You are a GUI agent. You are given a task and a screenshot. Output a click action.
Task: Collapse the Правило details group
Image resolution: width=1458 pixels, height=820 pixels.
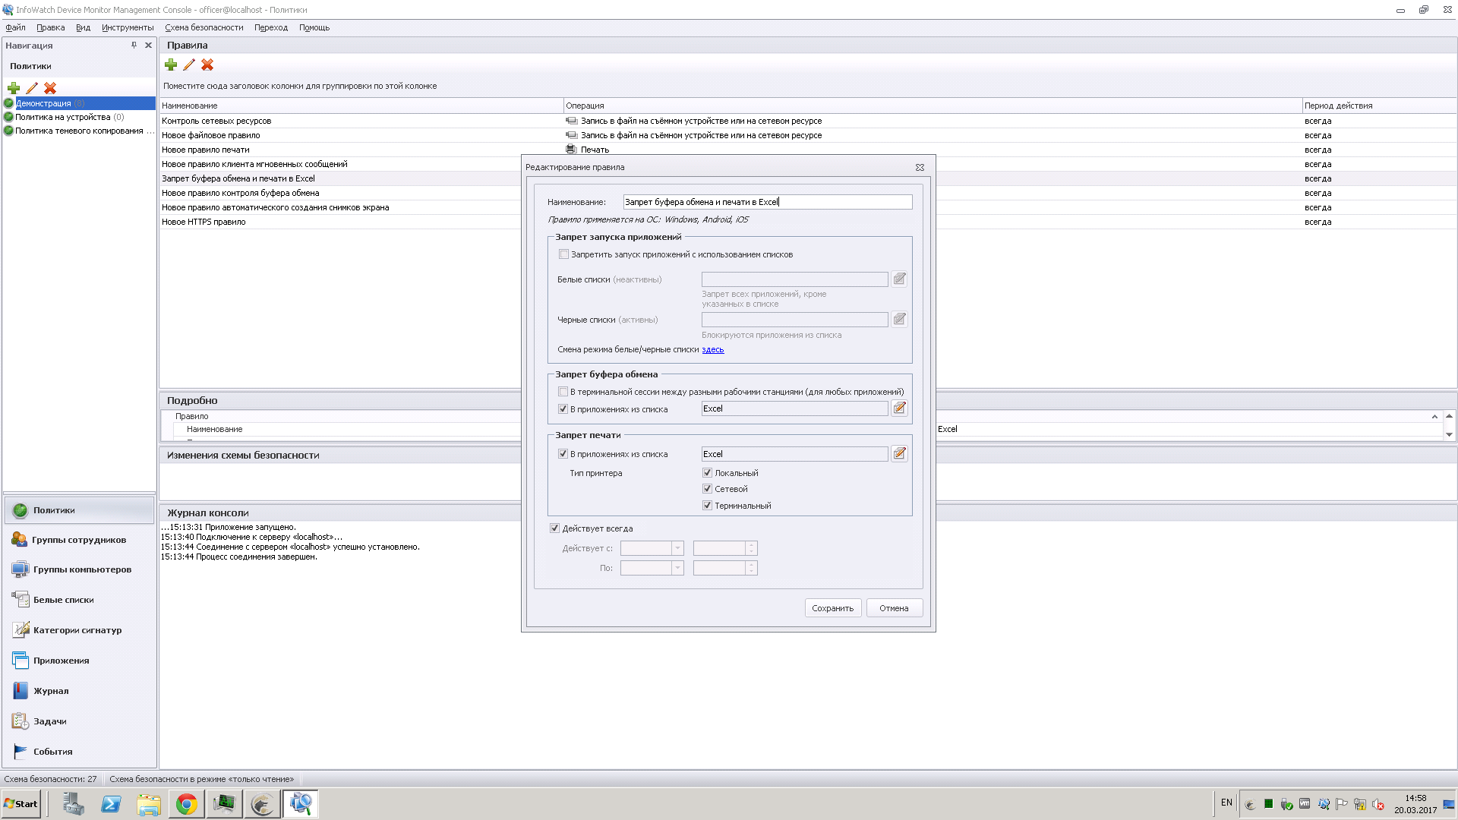(1434, 417)
